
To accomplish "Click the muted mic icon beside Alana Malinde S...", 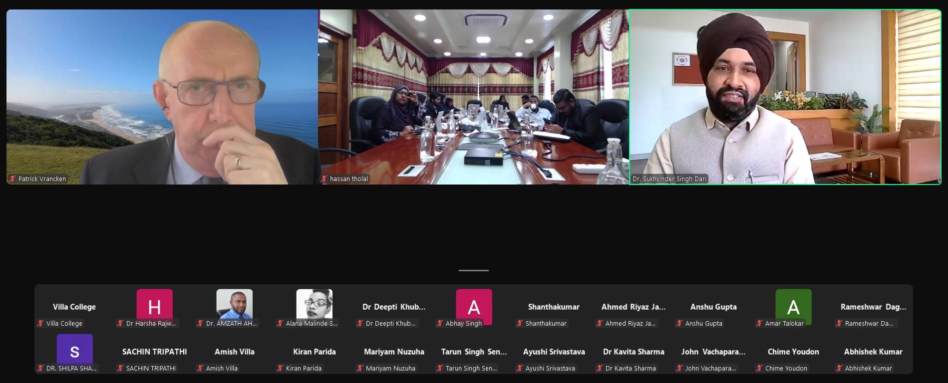I will 280,323.
